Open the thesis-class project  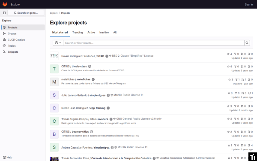74,67
